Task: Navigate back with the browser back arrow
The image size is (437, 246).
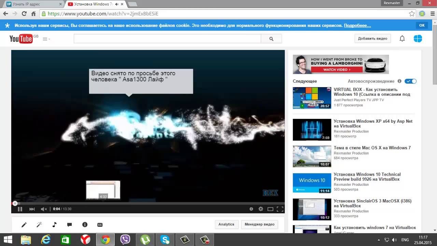Action: (x=5, y=14)
